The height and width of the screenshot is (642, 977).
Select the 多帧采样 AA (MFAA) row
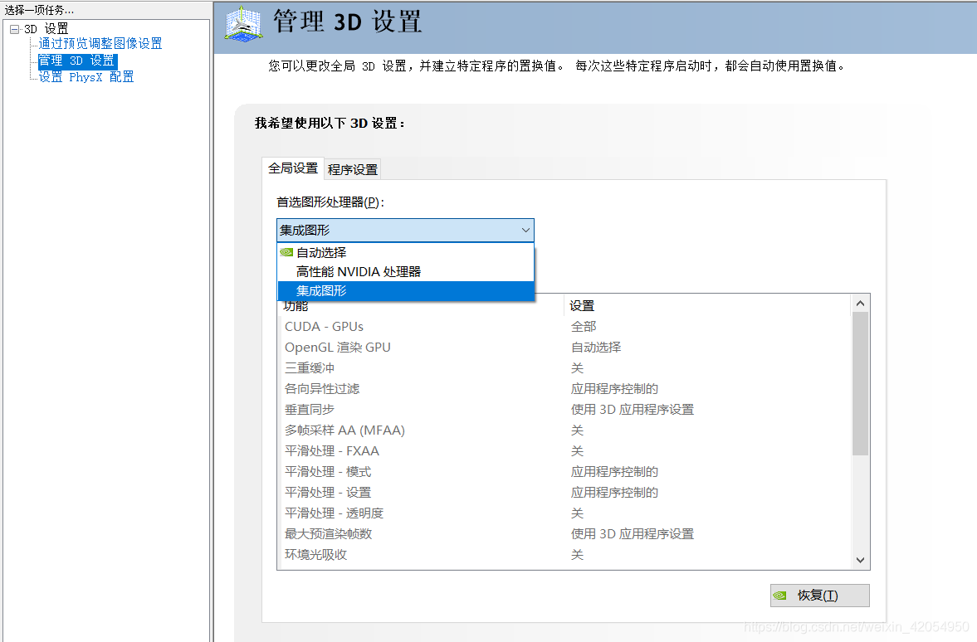point(564,430)
